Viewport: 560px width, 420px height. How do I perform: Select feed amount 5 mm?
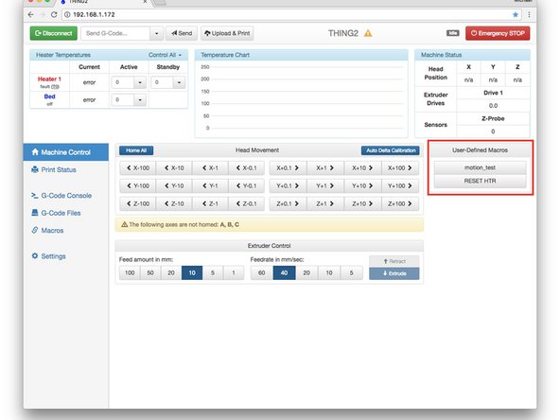(x=213, y=272)
